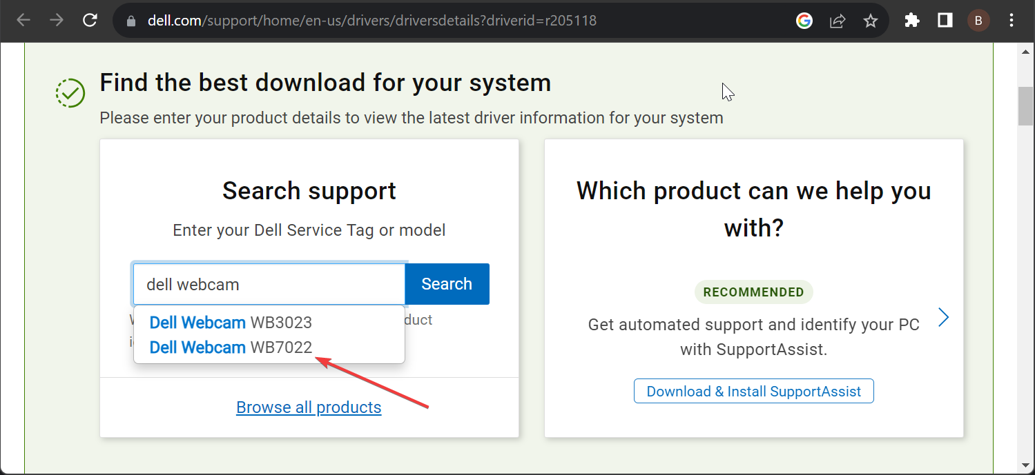Reload the Dell support page
The height and width of the screenshot is (475, 1035).
pos(90,21)
